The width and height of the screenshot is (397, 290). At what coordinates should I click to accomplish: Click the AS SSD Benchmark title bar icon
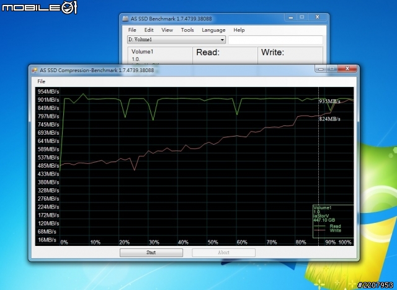[125, 19]
